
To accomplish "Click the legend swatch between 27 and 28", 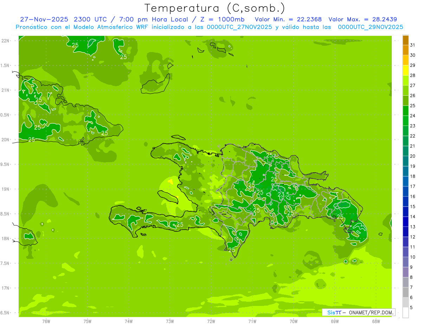I will [405, 81].
